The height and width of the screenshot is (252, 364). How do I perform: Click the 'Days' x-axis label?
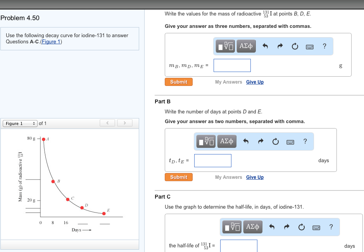click(x=76, y=230)
